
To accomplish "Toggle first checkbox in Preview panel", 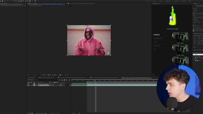I will [193, 14].
